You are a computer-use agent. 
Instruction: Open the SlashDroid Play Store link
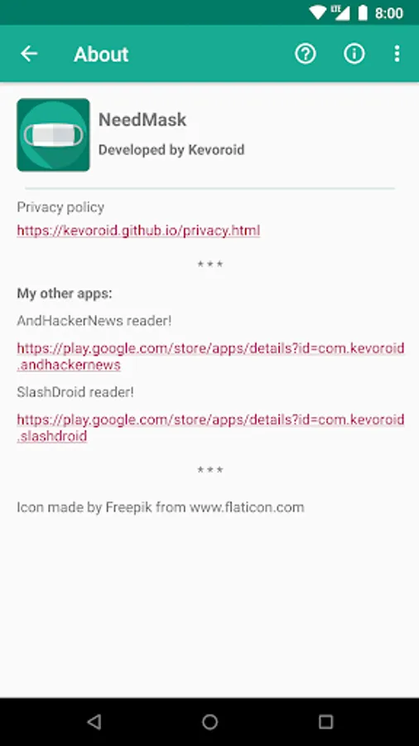[210, 428]
